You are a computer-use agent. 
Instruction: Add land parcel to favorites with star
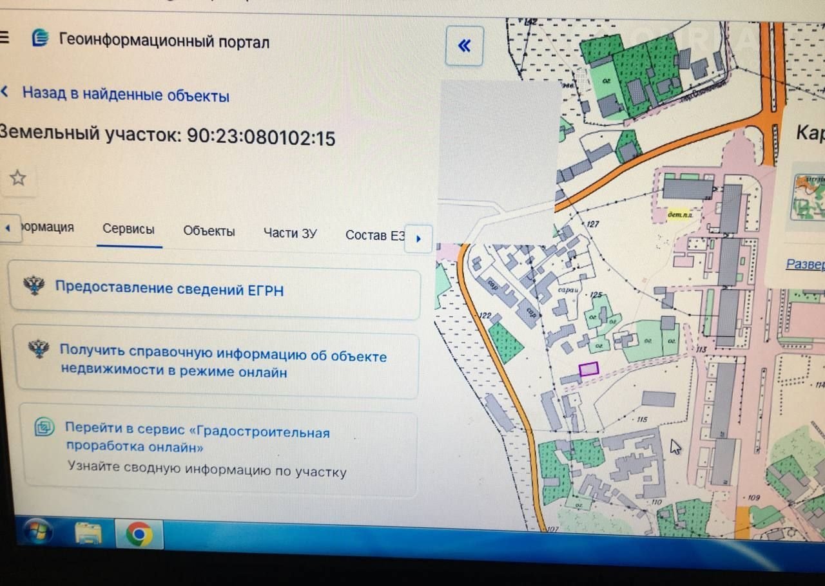coord(18,178)
